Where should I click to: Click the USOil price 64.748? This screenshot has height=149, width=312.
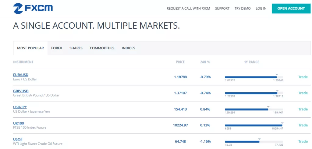click(180, 141)
